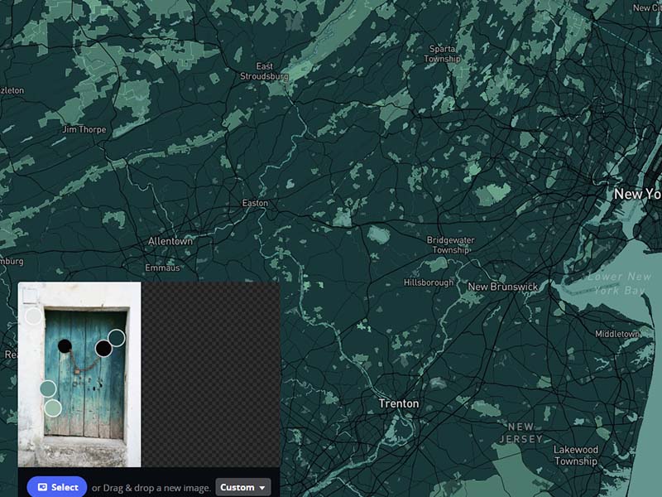Select the teal picker circle on the door
The height and width of the screenshot is (497, 662).
[116, 337]
